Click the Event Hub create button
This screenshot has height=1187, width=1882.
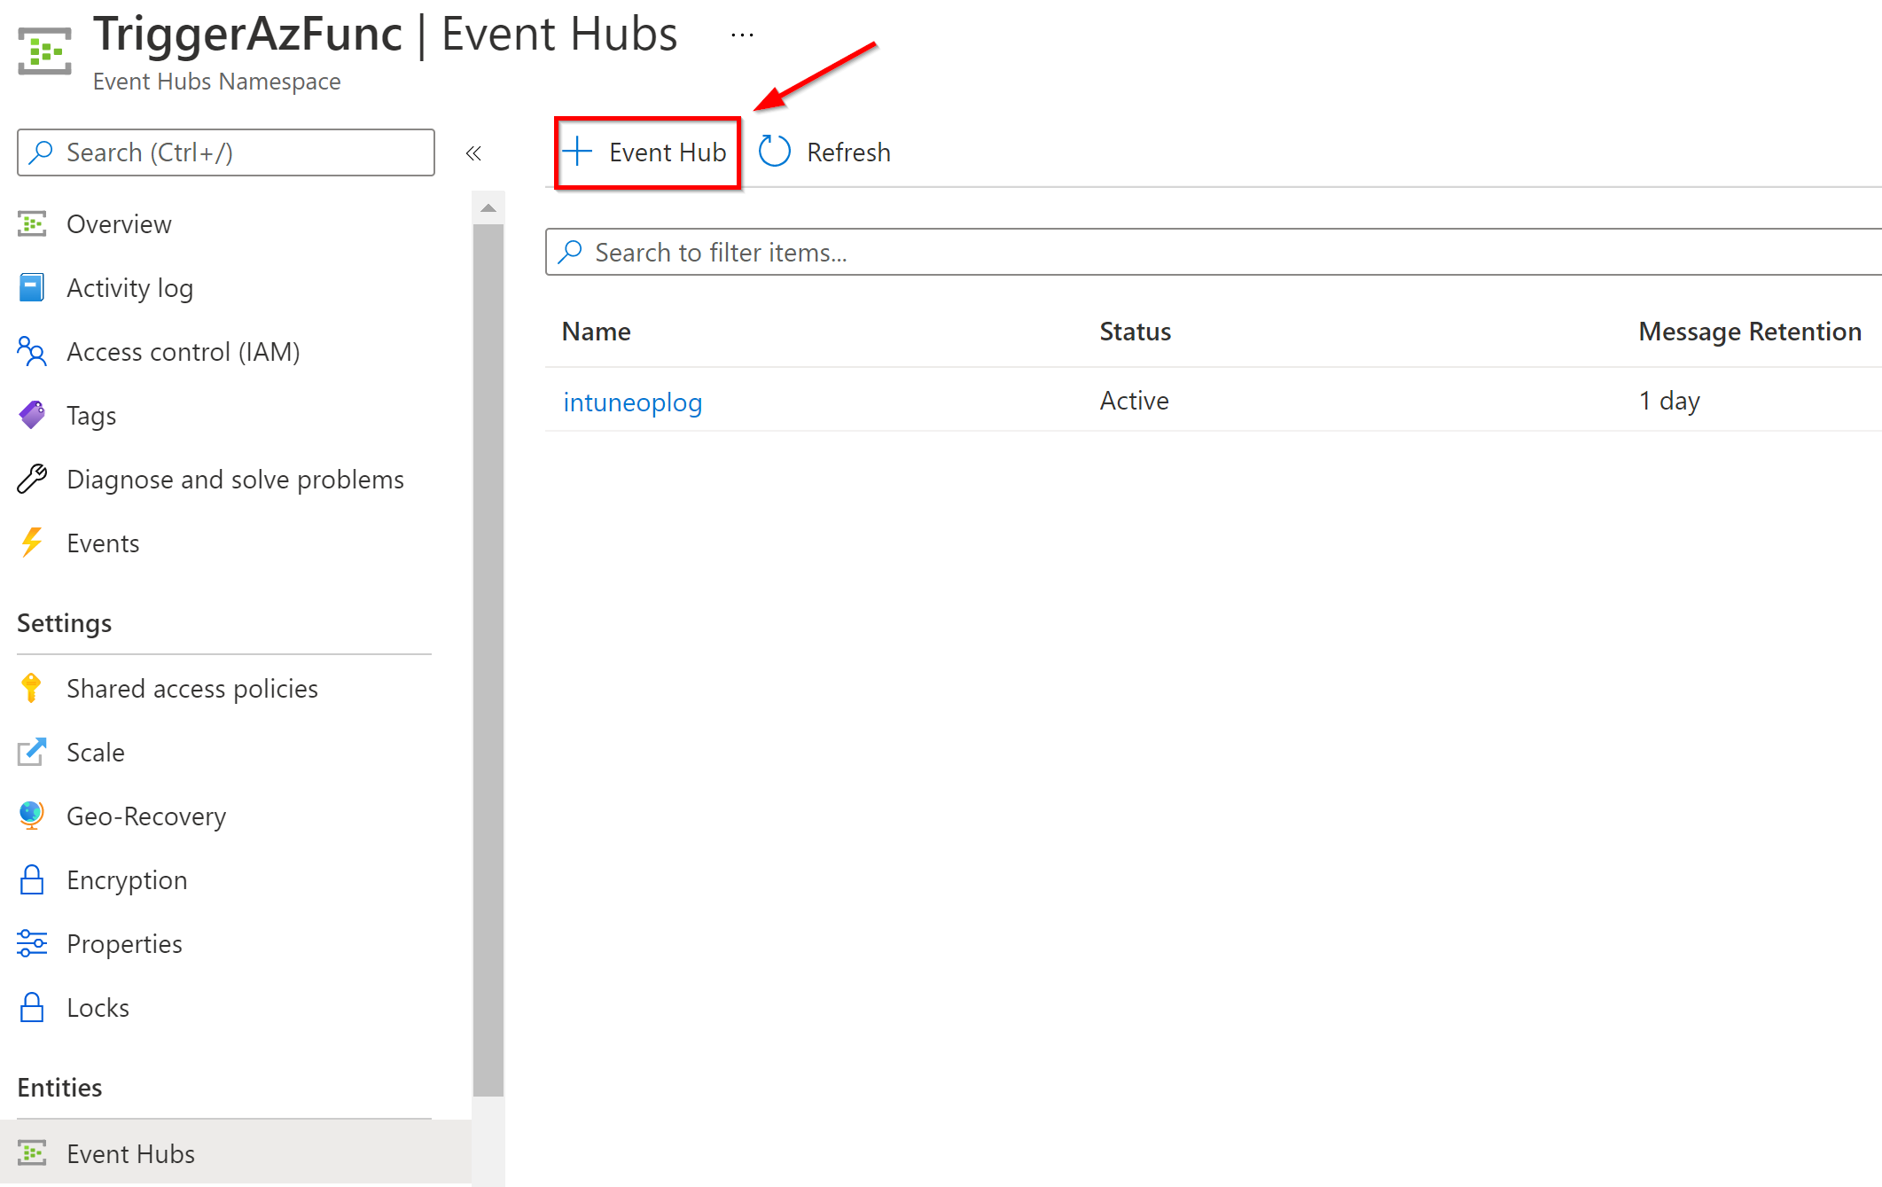point(646,152)
